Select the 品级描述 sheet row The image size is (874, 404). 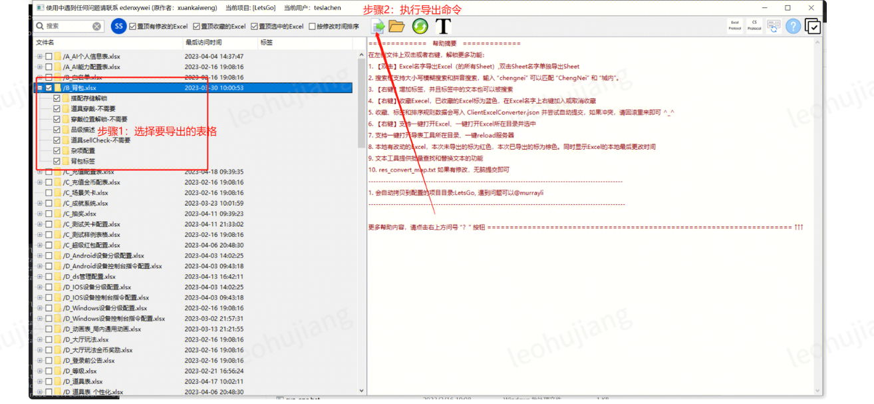(193, 130)
